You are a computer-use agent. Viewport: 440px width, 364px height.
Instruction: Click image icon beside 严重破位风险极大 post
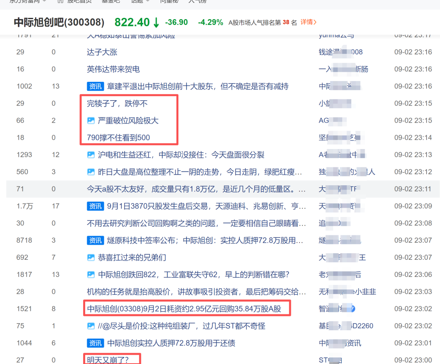[x=90, y=121]
